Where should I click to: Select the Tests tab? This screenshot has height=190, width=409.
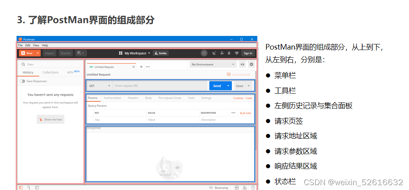pyautogui.click(x=191, y=98)
